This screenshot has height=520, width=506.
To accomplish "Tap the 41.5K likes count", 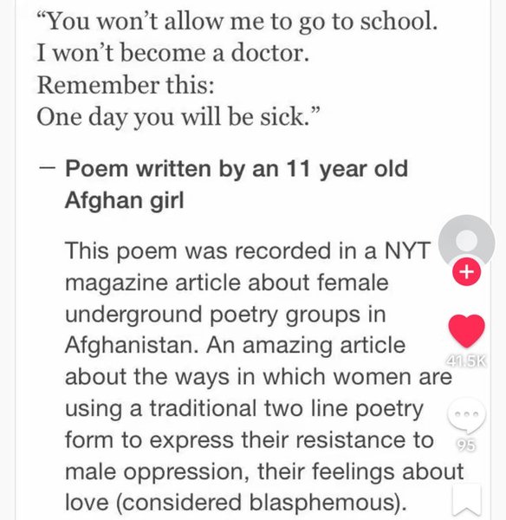I will click(x=466, y=361).
